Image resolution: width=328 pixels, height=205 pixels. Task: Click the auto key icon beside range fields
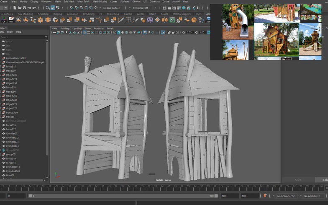point(265,196)
